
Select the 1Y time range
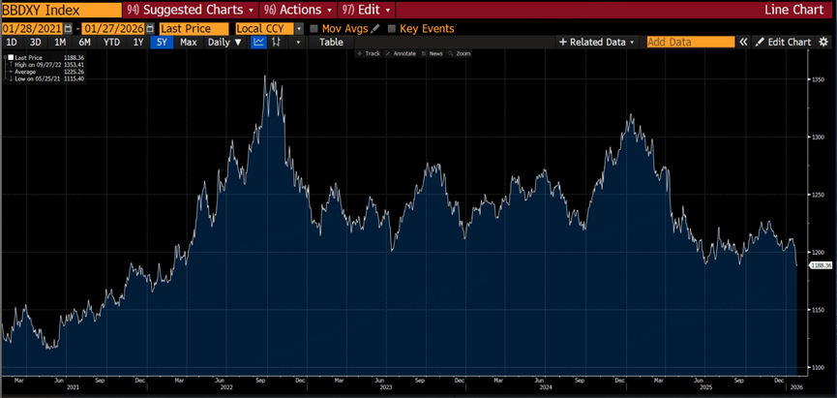(x=138, y=43)
